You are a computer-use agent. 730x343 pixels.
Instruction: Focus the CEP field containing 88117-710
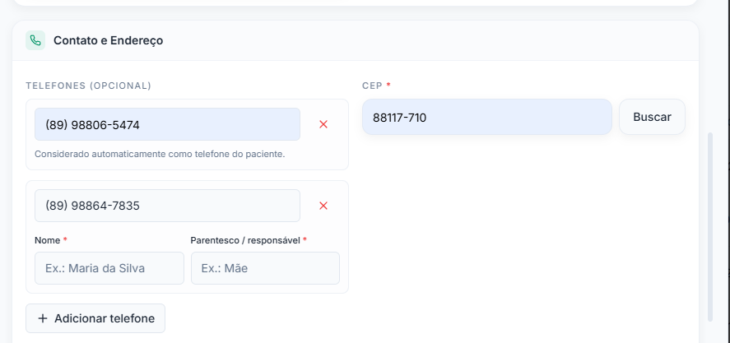pyautogui.click(x=487, y=117)
